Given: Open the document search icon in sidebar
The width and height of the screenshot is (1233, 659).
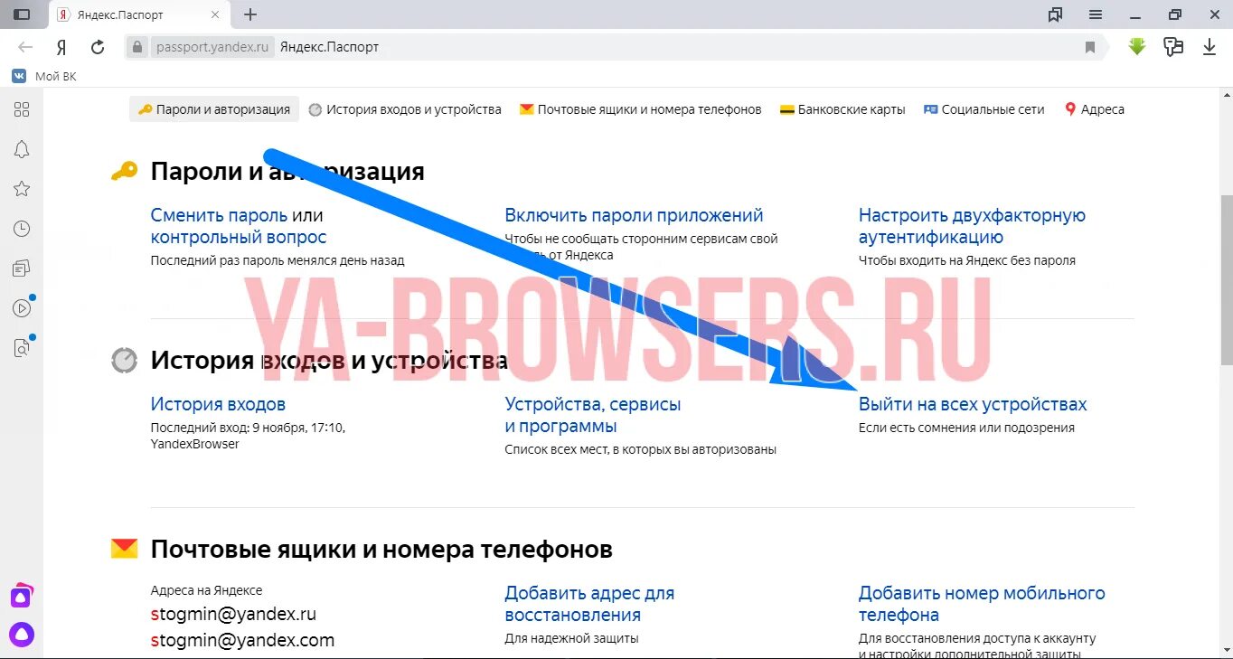Looking at the screenshot, I should point(22,348).
